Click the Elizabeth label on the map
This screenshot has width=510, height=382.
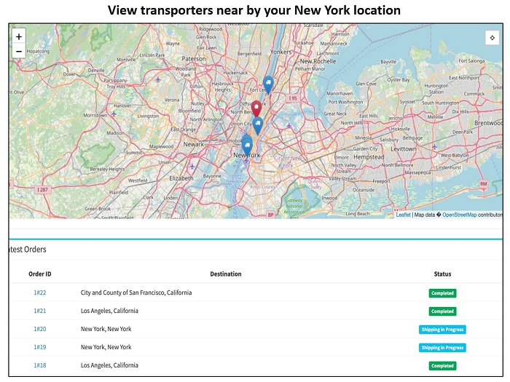(x=181, y=178)
